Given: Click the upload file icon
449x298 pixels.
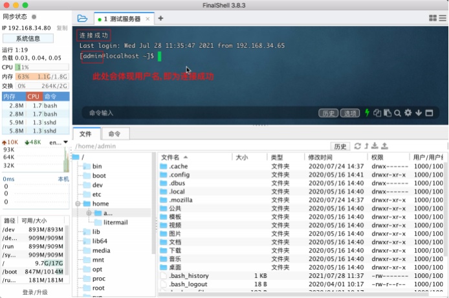Looking at the screenshot, I should [384, 146].
